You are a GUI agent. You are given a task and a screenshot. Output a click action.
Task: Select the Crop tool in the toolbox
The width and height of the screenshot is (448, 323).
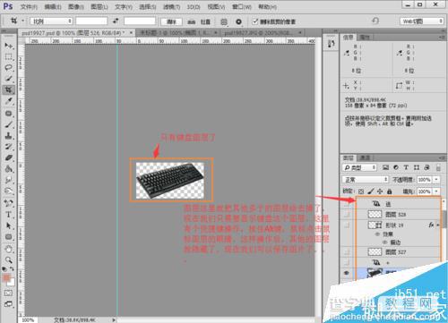click(x=8, y=89)
